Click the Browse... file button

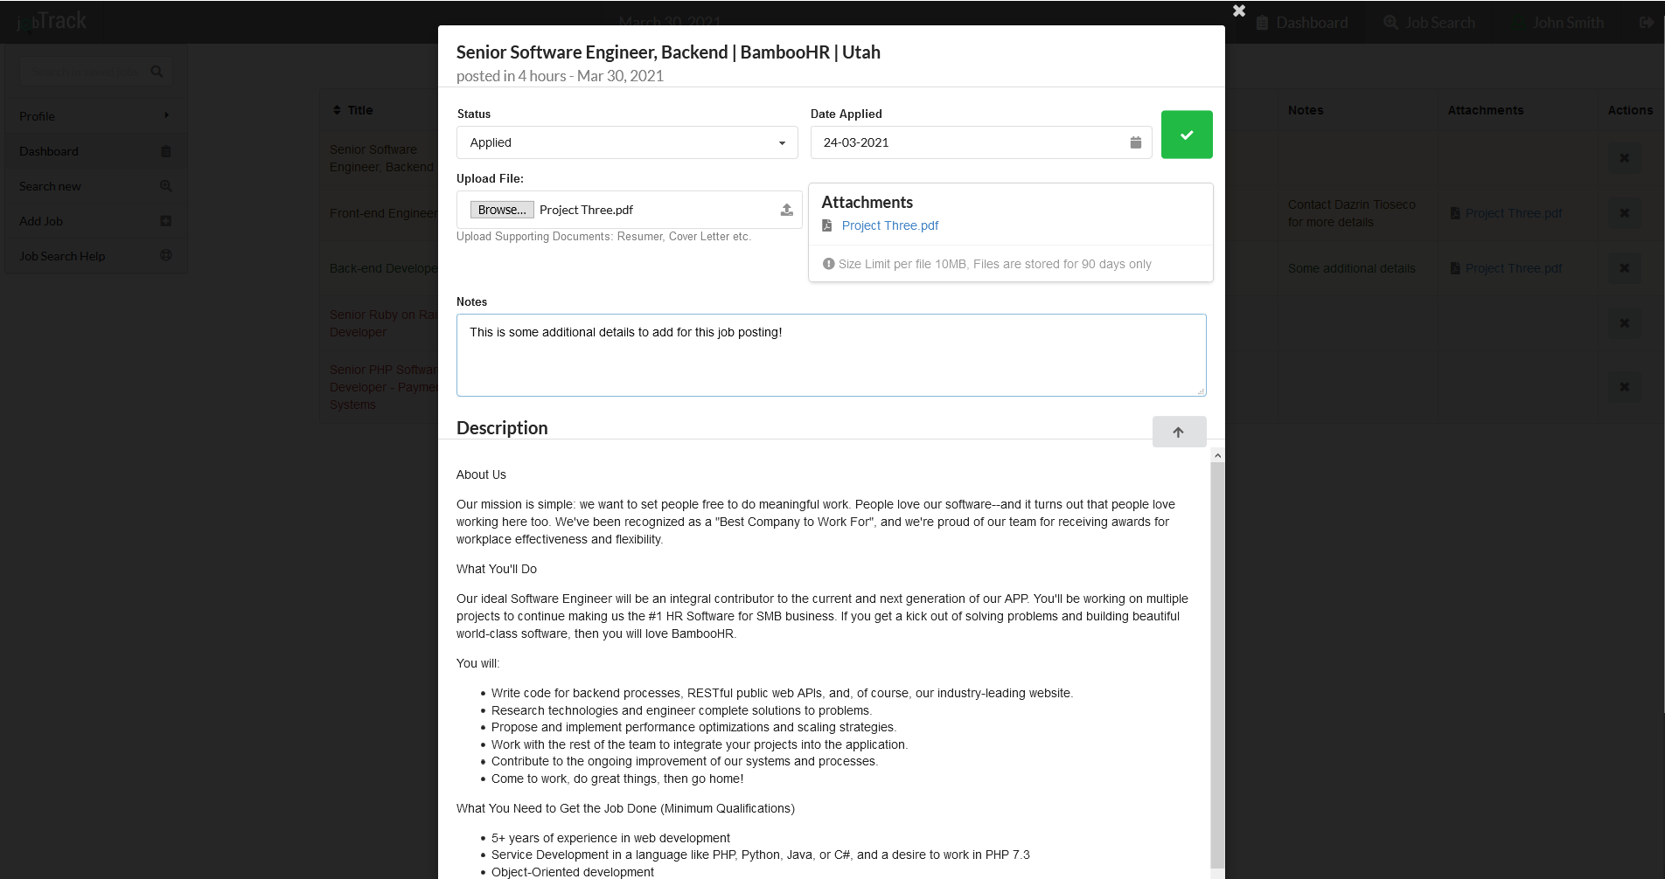tap(502, 210)
